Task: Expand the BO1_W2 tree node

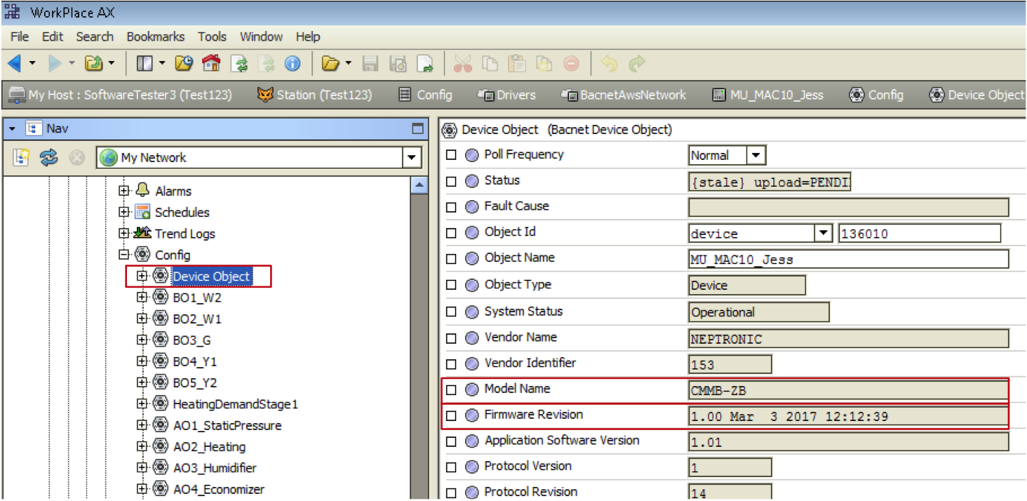Action: tap(142, 298)
